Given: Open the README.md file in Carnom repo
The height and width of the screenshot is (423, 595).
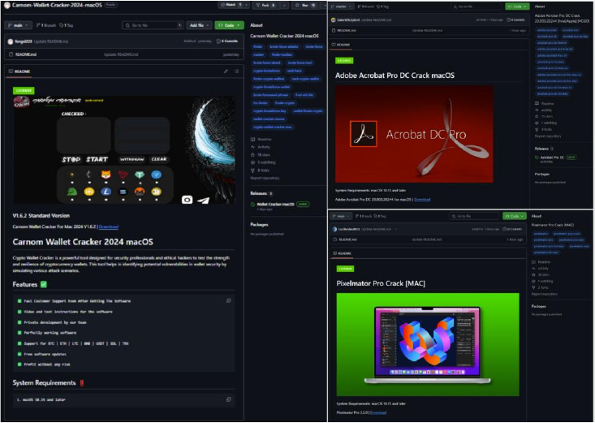Looking at the screenshot, I should click(x=26, y=54).
